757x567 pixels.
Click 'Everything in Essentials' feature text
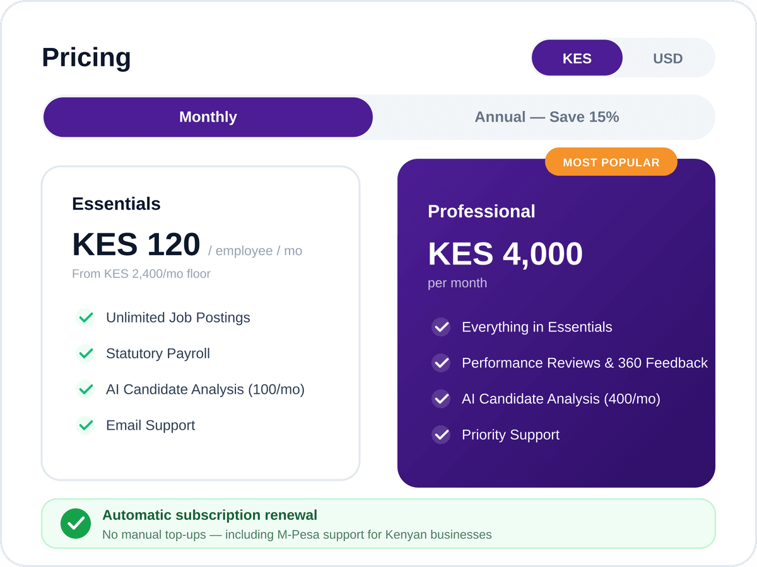click(x=537, y=327)
